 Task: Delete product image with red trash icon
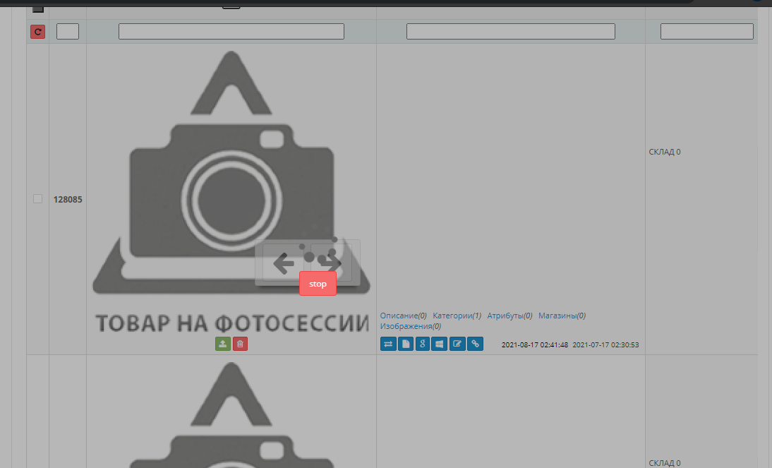click(x=240, y=344)
